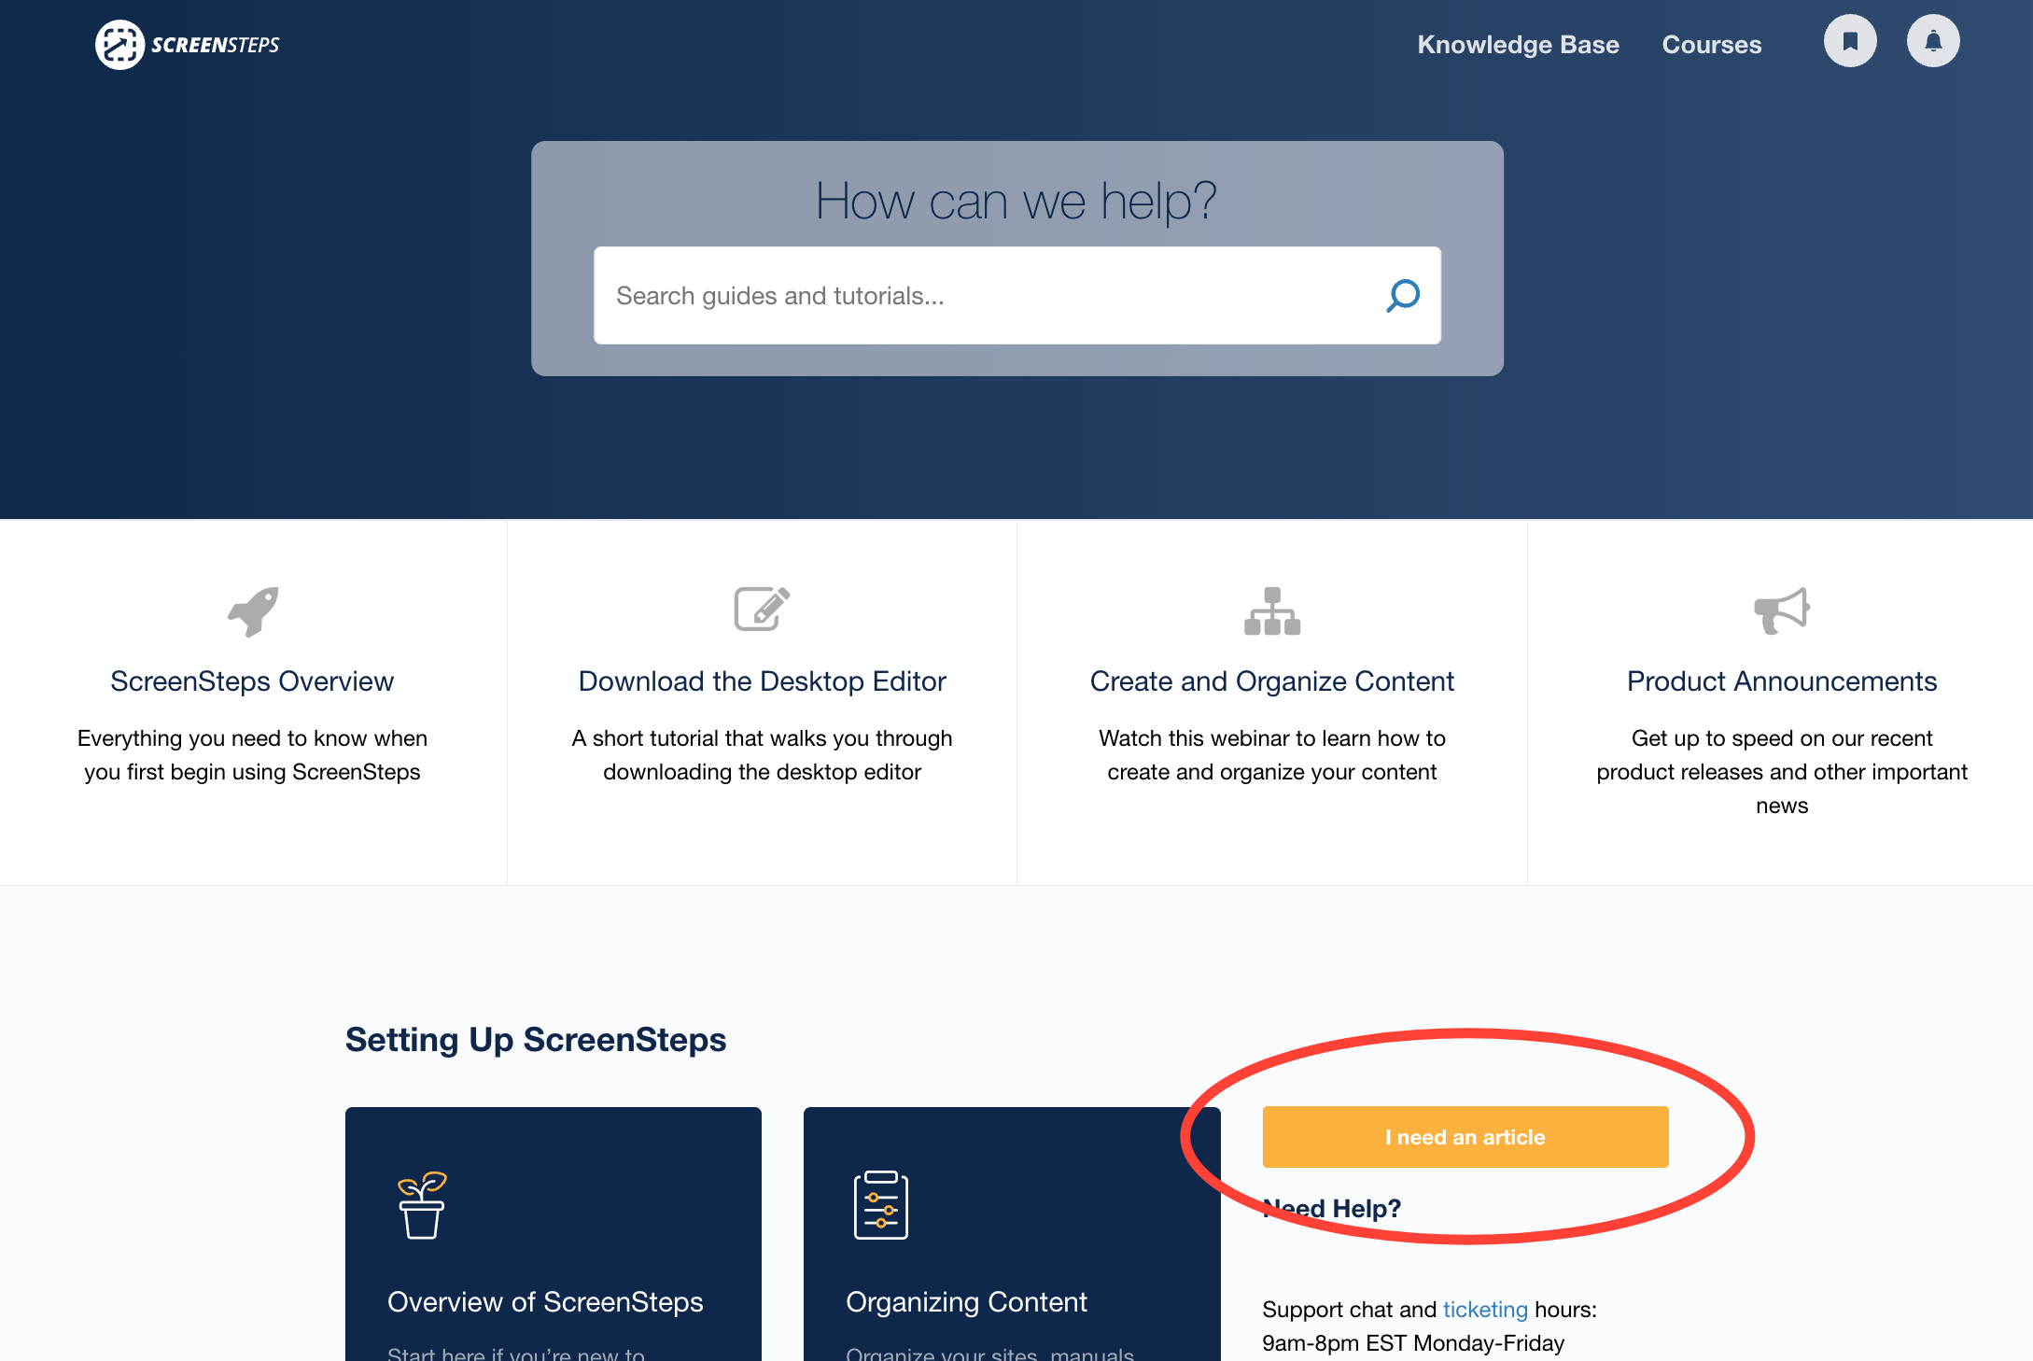Image resolution: width=2033 pixels, height=1361 pixels.
Task: Click the rocket icon for ScreenSteps Overview
Action: tap(253, 611)
